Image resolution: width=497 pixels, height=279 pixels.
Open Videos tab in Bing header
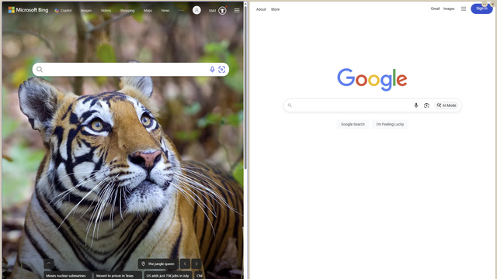click(106, 10)
